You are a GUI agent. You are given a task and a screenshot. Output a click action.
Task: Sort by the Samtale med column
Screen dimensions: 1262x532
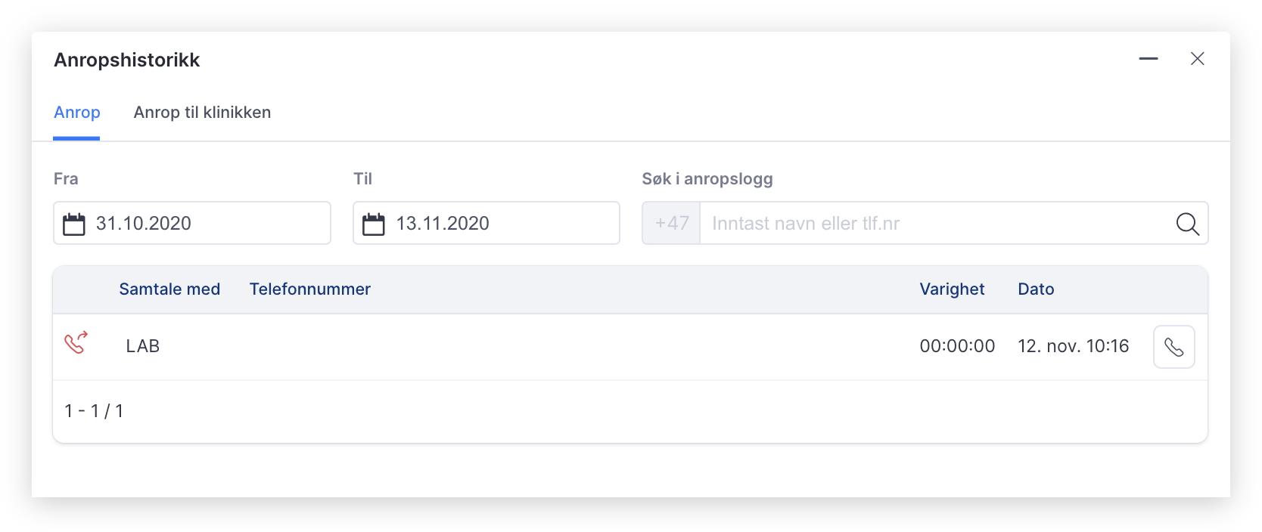click(x=169, y=289)
